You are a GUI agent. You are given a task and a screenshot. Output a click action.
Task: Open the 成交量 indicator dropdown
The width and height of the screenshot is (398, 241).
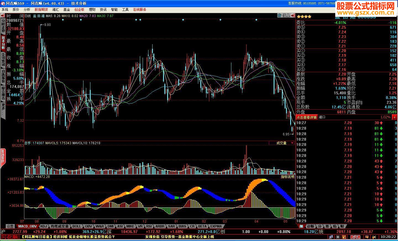292,143
